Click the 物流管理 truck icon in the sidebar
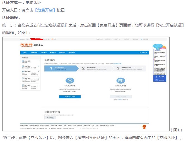 point(23,71)
